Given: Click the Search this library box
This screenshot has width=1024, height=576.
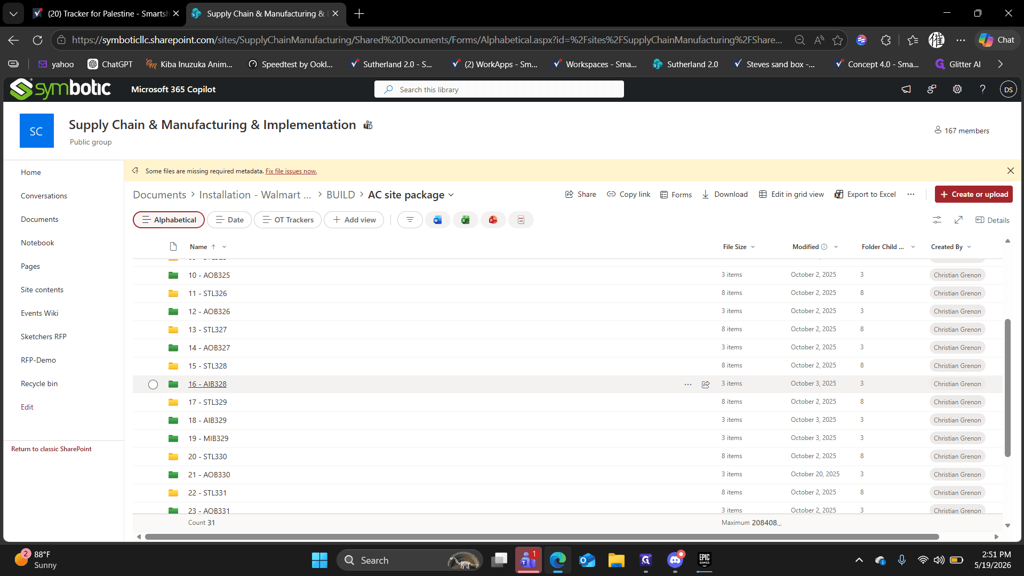Looking at the screenshot, I should [x=499, y=89].
